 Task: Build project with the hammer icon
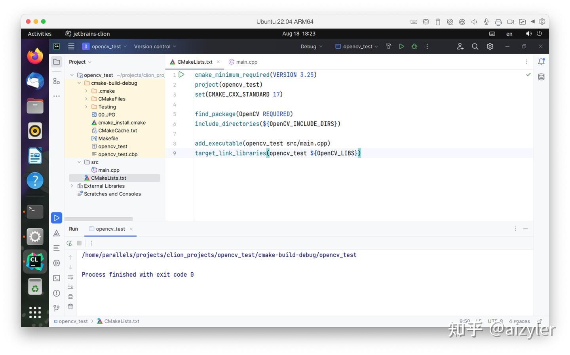388,46
